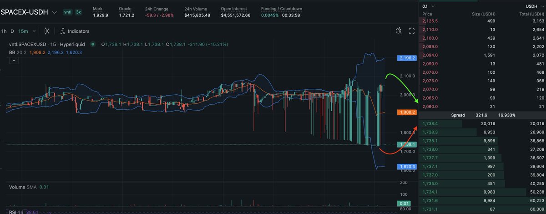This screenshot has height=214, width=546.
Task: Expand the SPACEX-USDH pair selector chevron
Action: 55,12
